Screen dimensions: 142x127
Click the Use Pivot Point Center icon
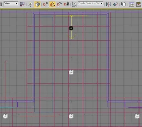point(22,4)
